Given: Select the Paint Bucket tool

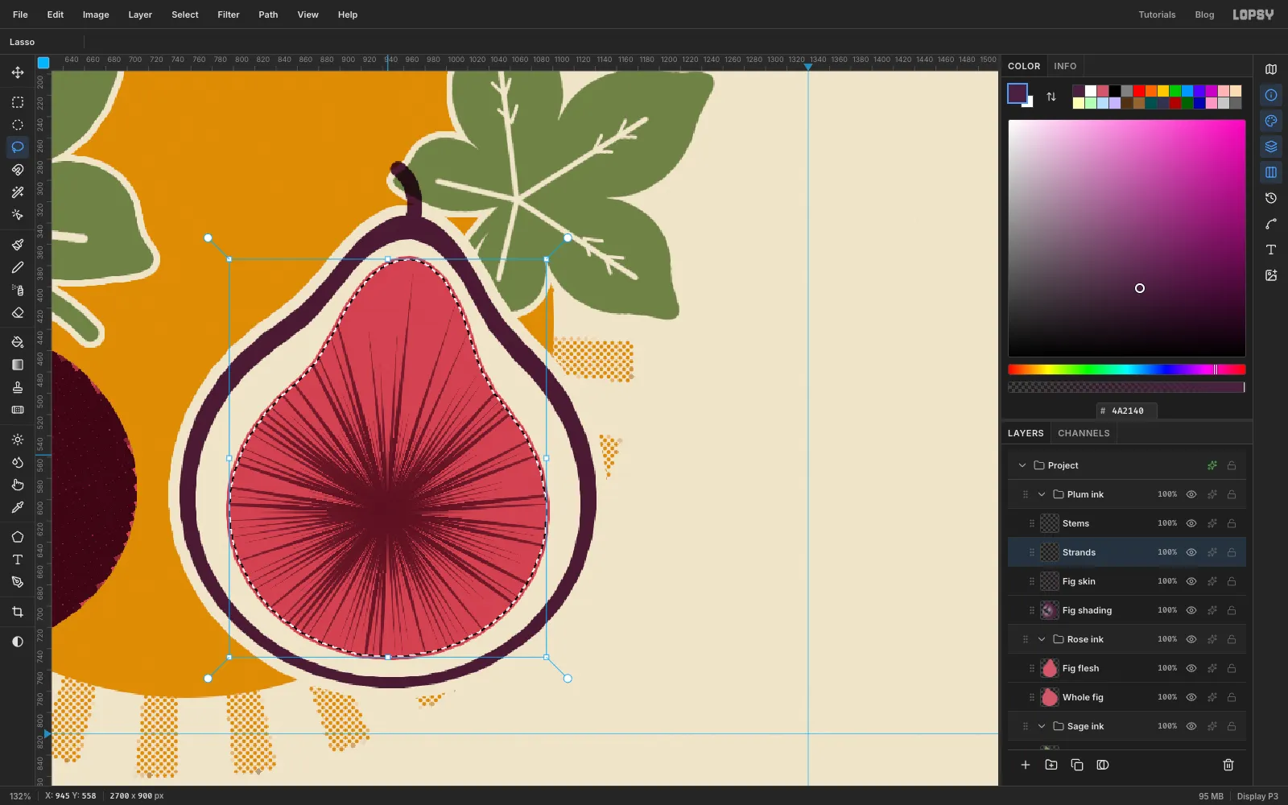Looking at the screenshot, I should [18, 342].
